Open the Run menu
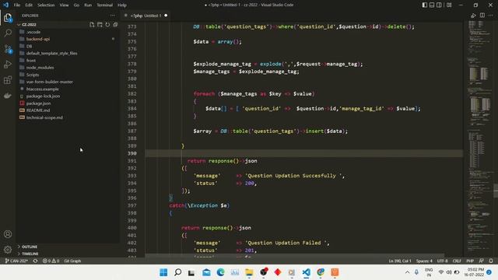The width and height of the screenshot is (498, 280). 88,5
